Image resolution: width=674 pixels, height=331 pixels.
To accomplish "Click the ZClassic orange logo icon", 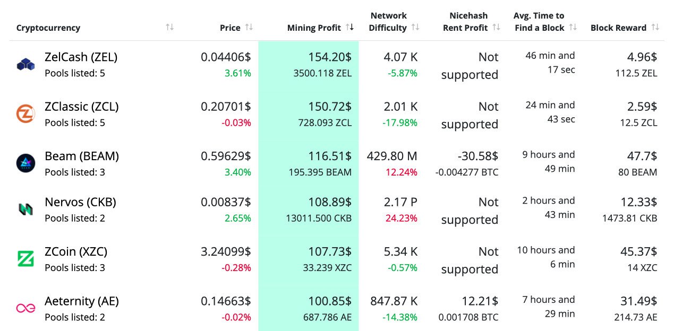I will pyautogui.click(x=25, y=114).
